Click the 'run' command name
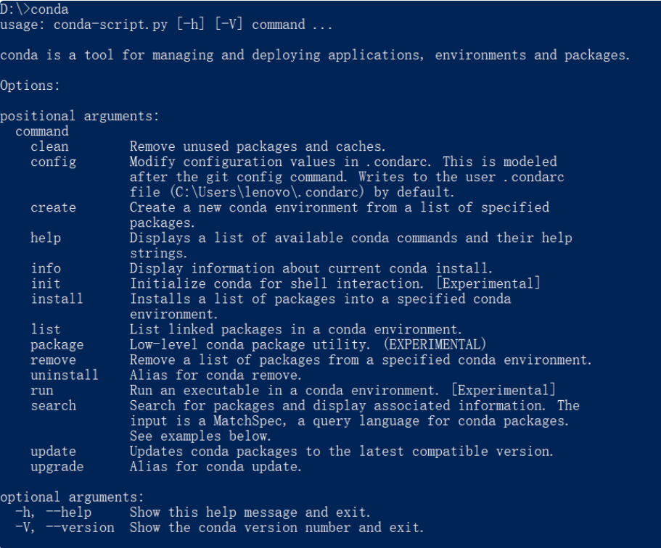The image size is (661, 548). [42, 391]
